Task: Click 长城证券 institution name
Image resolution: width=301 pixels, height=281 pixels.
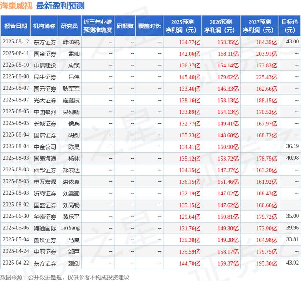Action: [x=45, y=124]
